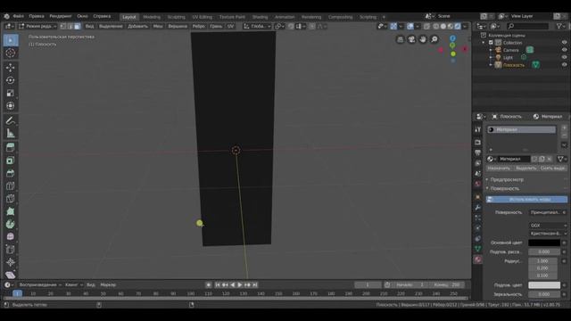Open the Подповерхностный цвет white swatch

[x=544, y=285]
